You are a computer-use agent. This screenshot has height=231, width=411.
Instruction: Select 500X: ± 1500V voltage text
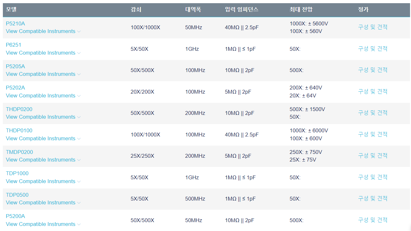[307, 109]
